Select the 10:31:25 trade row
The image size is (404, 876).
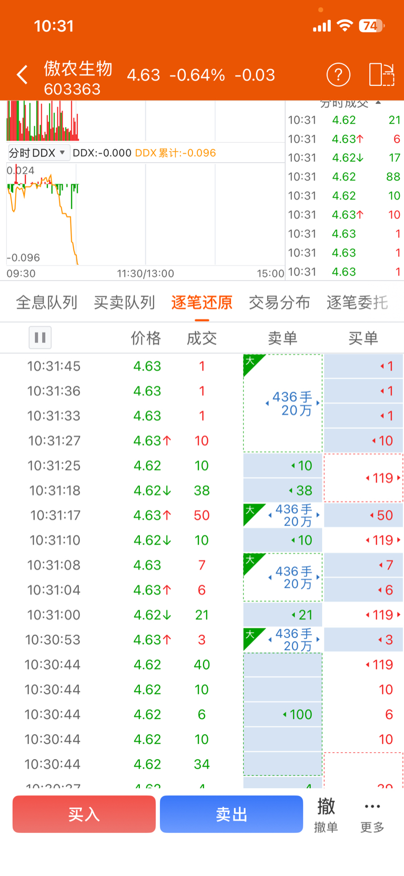tap(202, 466)
